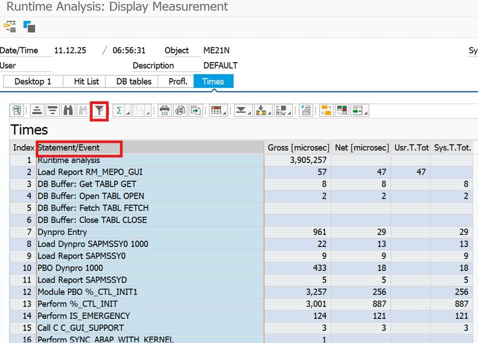This screenshot has width=478, height=343.
Task: Click the greyed Subtotals icon
Action: (x=138, y=110)
